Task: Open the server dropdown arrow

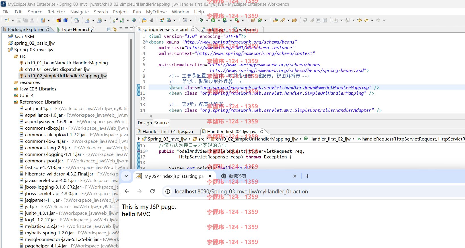Action: coord(127,20)
